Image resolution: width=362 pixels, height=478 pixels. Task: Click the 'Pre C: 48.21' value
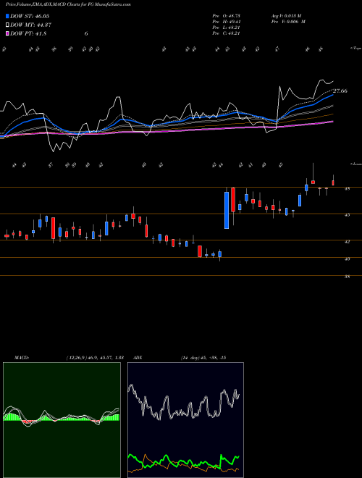pyautogui.click(x=227, y=33)
